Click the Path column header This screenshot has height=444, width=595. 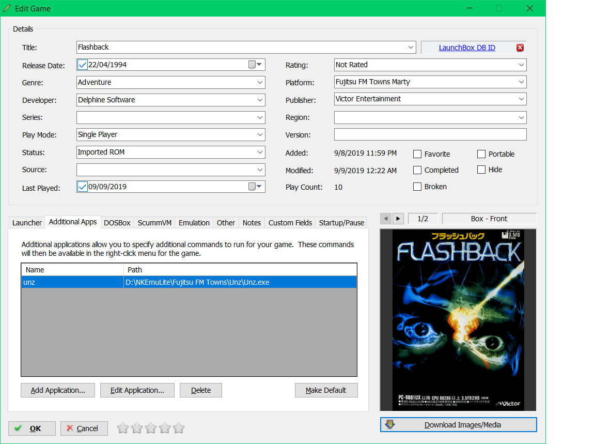click(240, 270)
